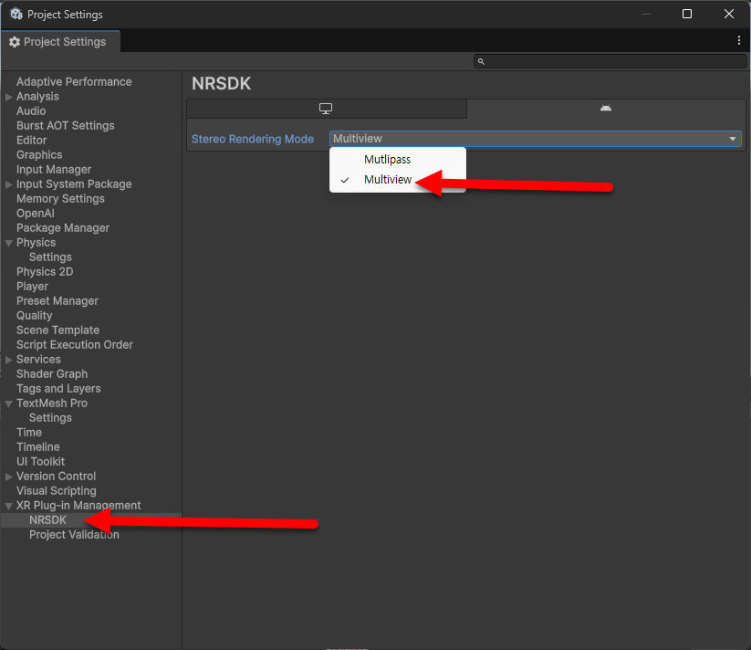Open Burst AOT Settings
751x650 pixels.
(x=65, y=125)
